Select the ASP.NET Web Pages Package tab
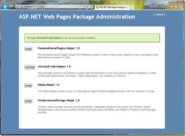185x136 pixels. tap(112, 7)
